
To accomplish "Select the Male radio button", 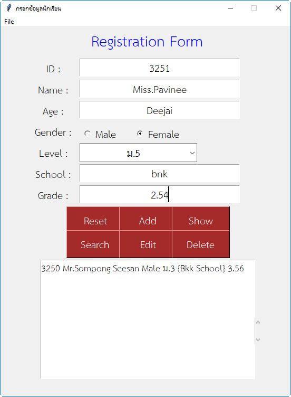I will pyautogui.click(x=87, y=134).
